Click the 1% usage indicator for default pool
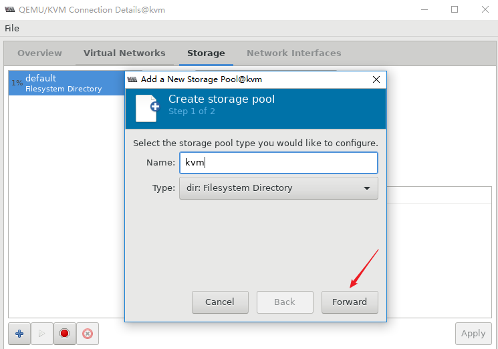 click(x=17, y=83)
